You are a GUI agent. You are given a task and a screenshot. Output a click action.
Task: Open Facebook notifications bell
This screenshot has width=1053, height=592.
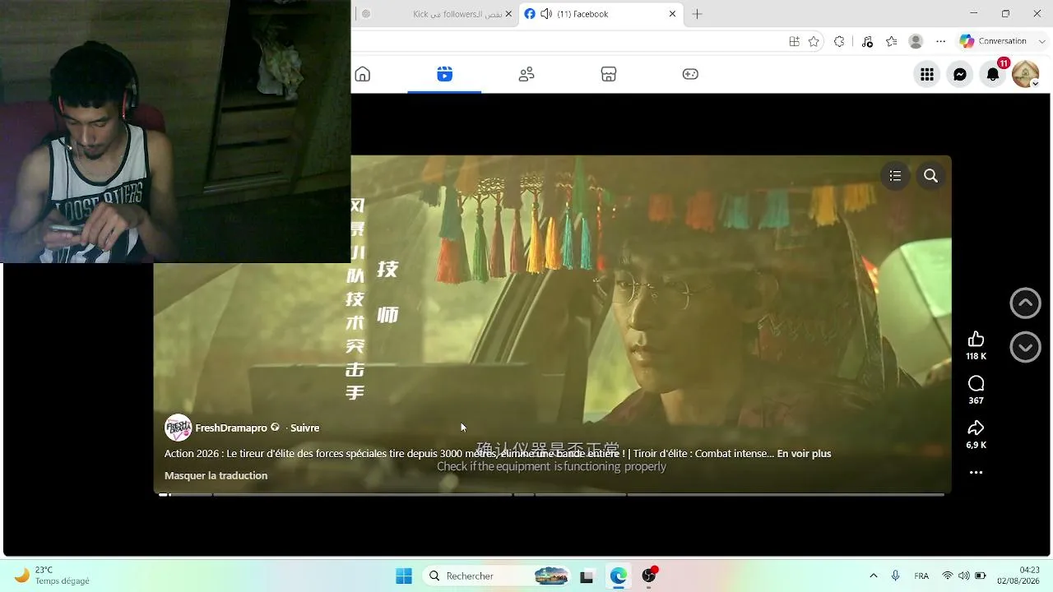tap(993, 75)
